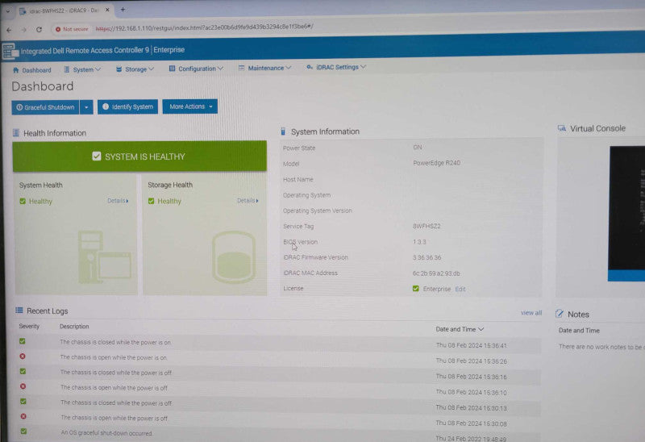Click the Maintenance menu icon
645x442 pixels.
241,68
